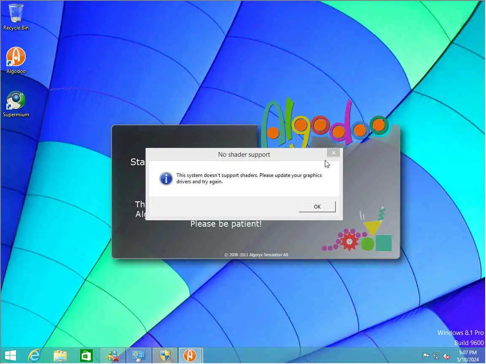The image size is (486, 364).
Task: Select the Supermium desktop shortcut
Action: (16, 104)
